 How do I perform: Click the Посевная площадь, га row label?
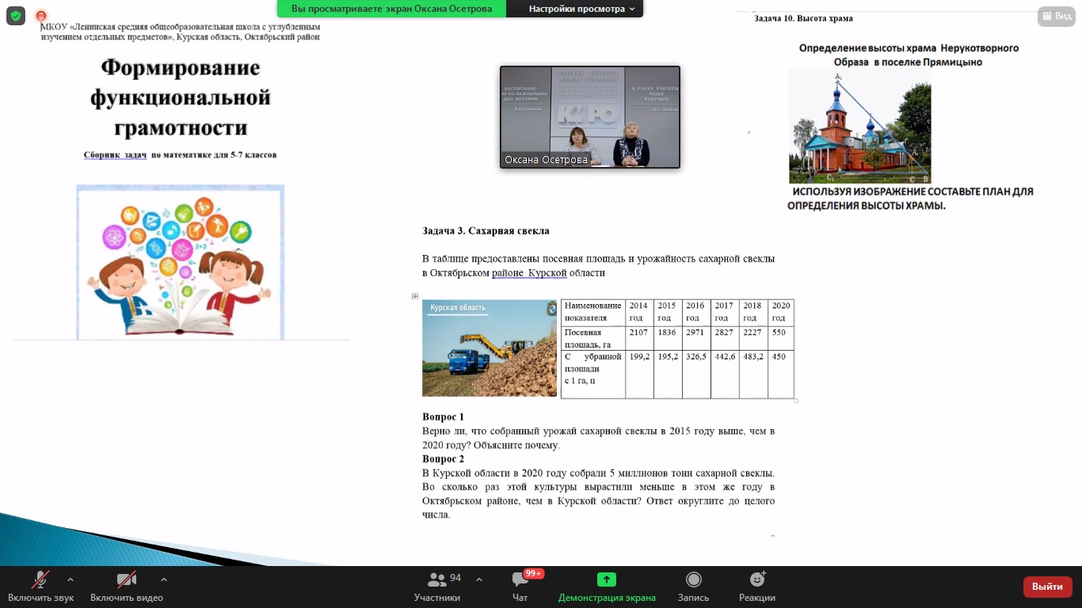click(x=593, y=338)
